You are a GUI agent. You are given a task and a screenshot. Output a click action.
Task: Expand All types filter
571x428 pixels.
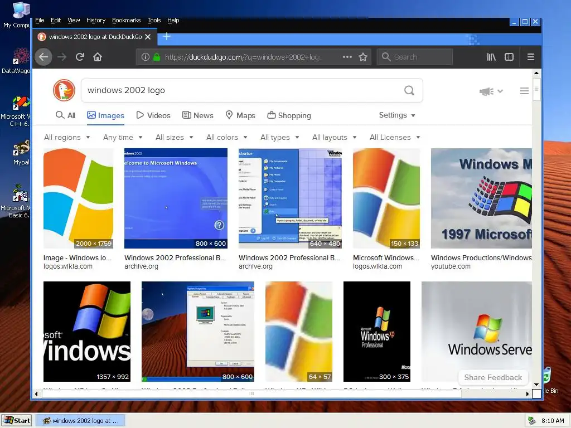click(x=280, y=137)
